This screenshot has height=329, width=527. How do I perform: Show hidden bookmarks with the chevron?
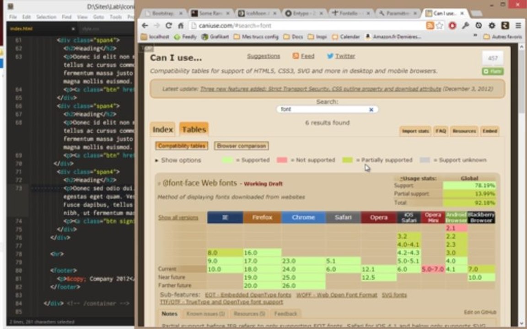click(x=475, y=36)
